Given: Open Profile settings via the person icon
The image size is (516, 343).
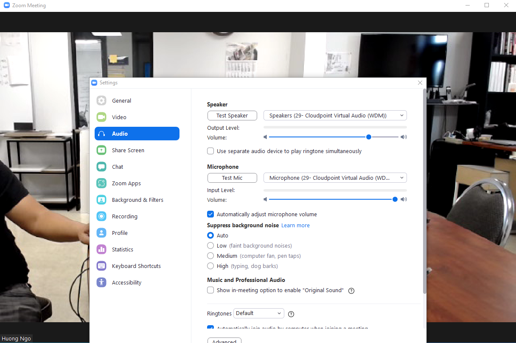Looking at the screenshot, I should coord(101,233).
